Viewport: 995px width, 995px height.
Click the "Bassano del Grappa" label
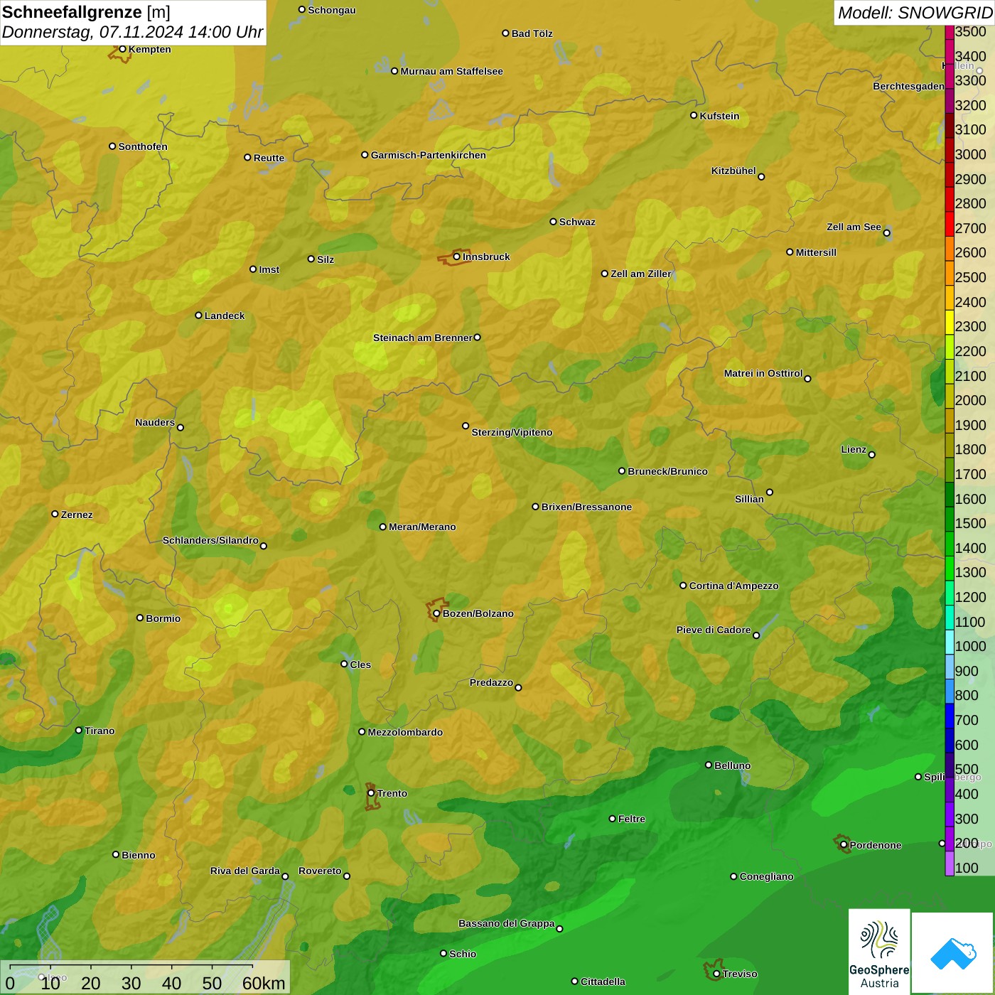[x=507, y=923]
